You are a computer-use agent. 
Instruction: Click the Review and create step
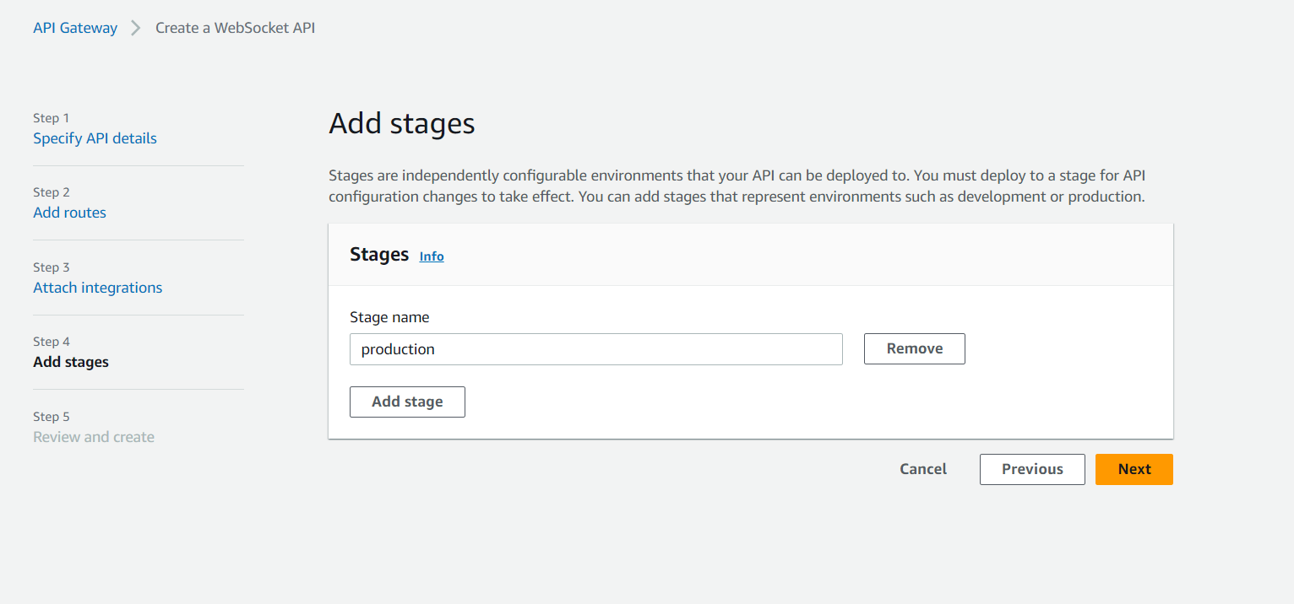tap(94, 437)
